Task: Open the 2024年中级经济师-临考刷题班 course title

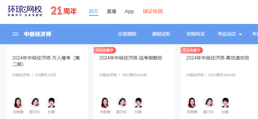Action: (130, 58)
